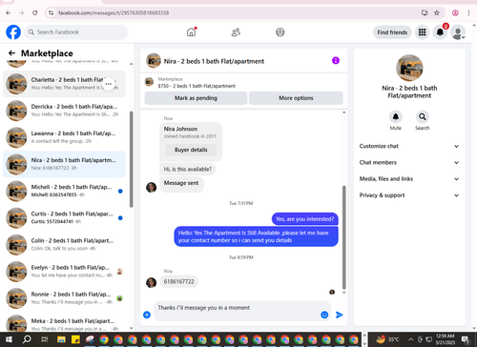Open the Notifications bell icon
Screen dimensions: 477x347
pyautogui.click(x=440, y=32)
